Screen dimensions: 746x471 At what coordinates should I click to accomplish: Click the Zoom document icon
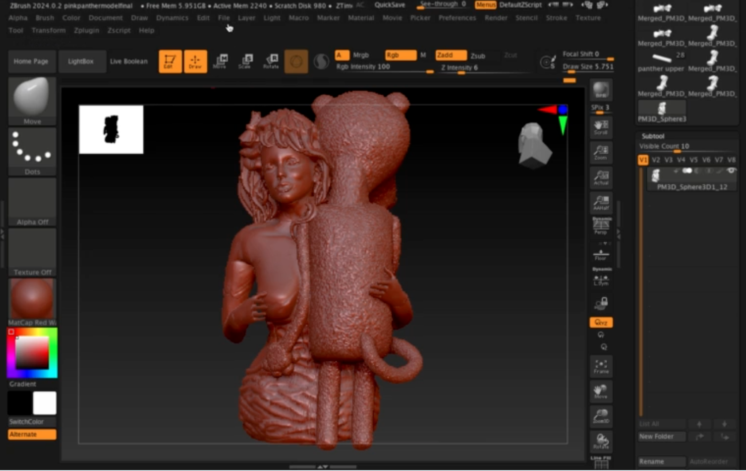601,152
